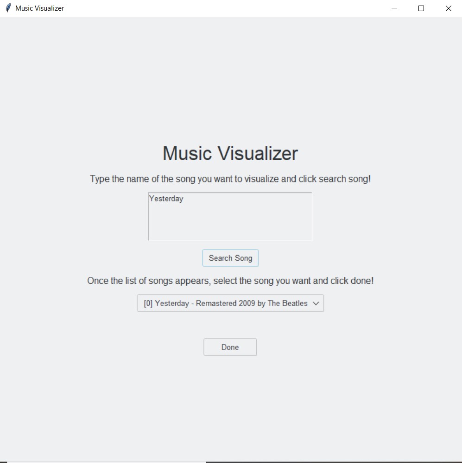The height and width of the screenshot is (463, 462).
Task: Place cursor after the word Yesterday
Action: pos(185,199)
